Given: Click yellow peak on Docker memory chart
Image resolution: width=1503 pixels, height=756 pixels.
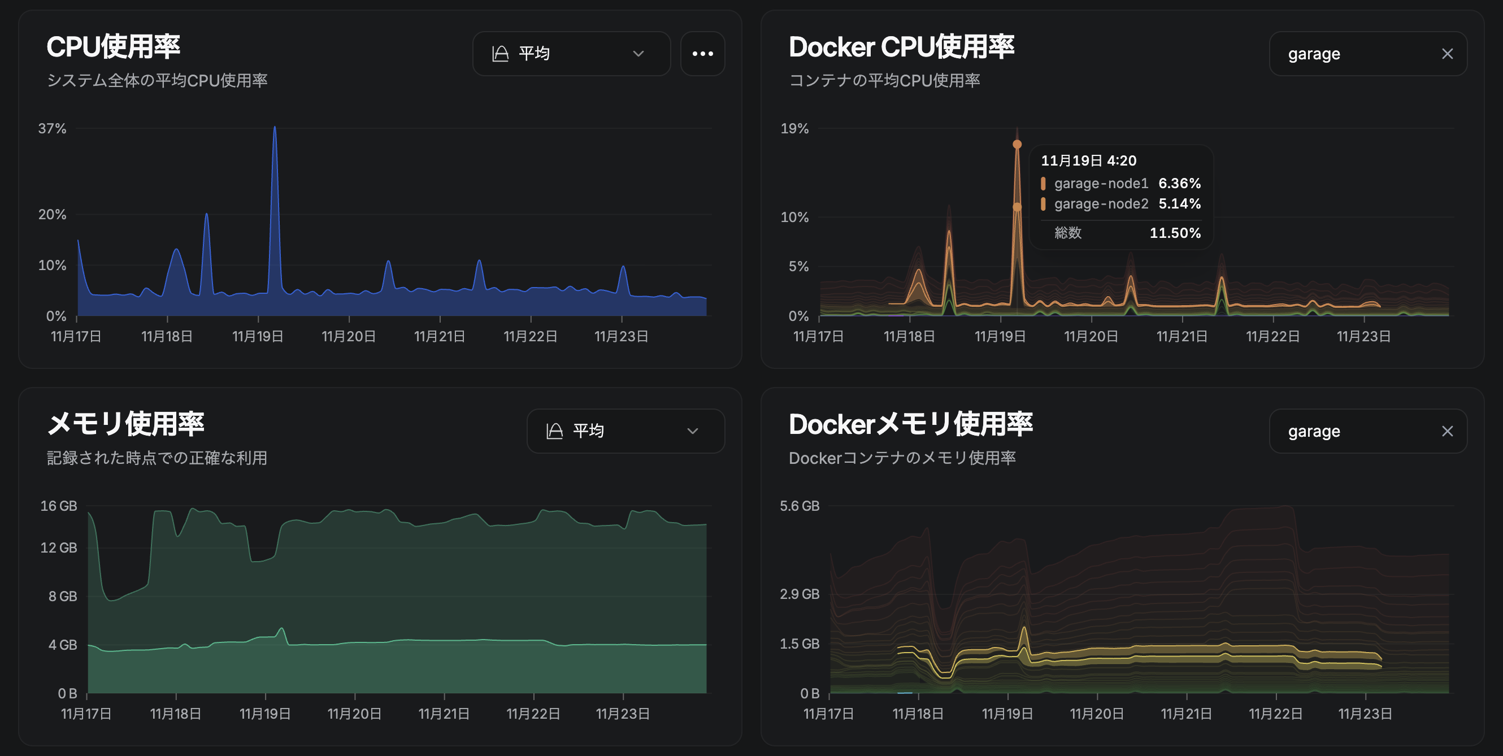Looking at the screenshot, I should (1024, 629).
